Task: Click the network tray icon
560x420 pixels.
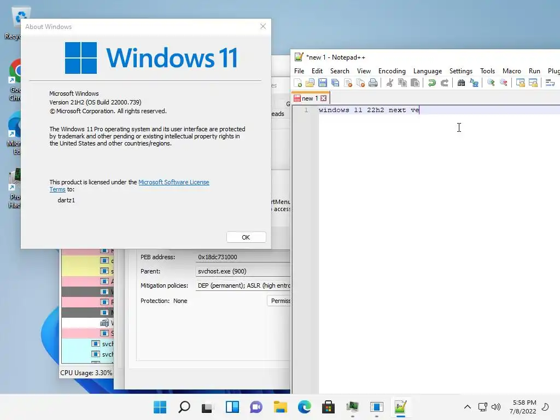Action: coord(483,407)
